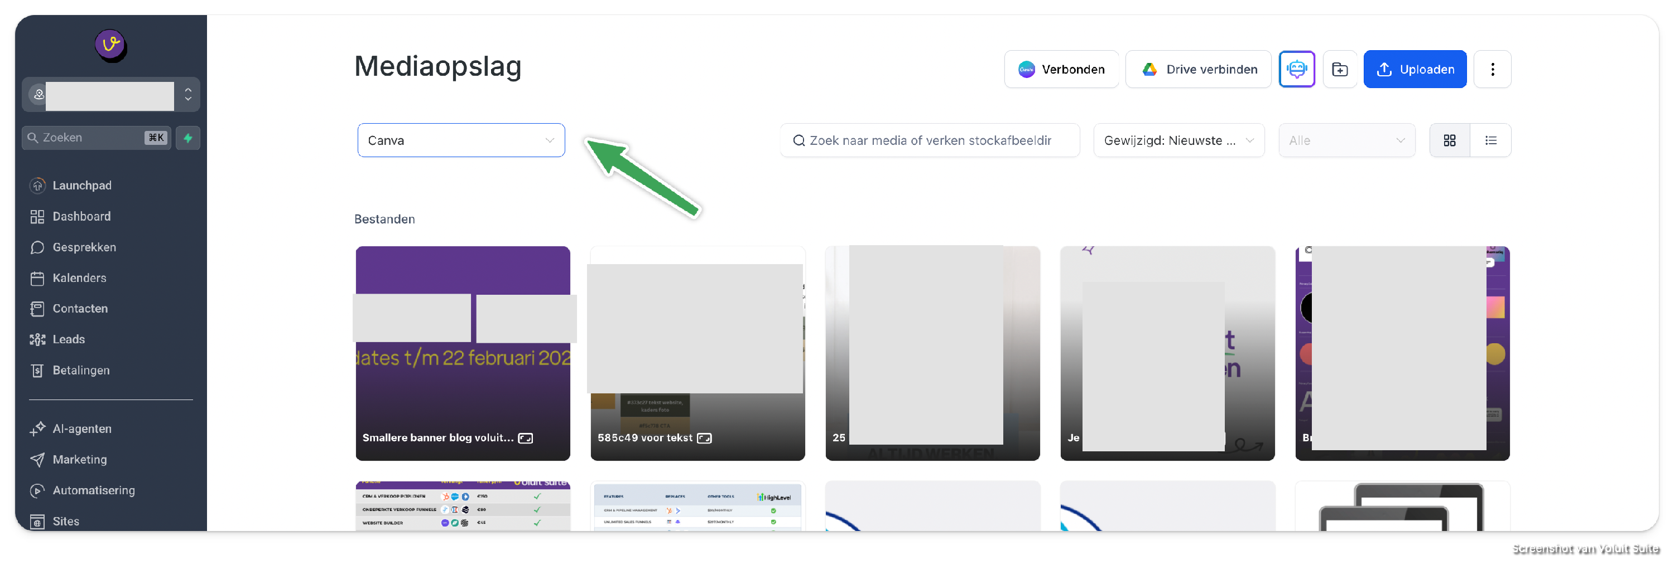Screen dimensions: 1674x570
Task: Open the 585c49 voor tekst thumbnail
Action: tap(698, 353)
